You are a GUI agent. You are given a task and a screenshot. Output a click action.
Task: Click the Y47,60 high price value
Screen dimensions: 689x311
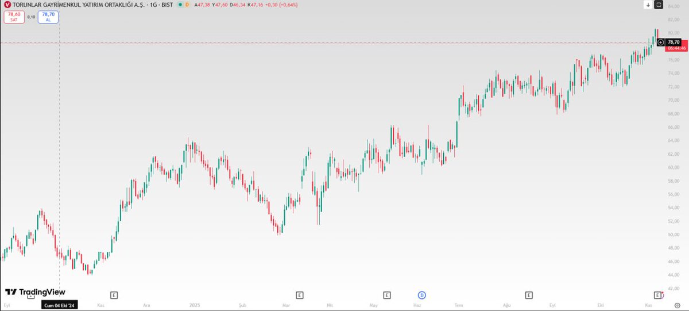click(219, 5)
